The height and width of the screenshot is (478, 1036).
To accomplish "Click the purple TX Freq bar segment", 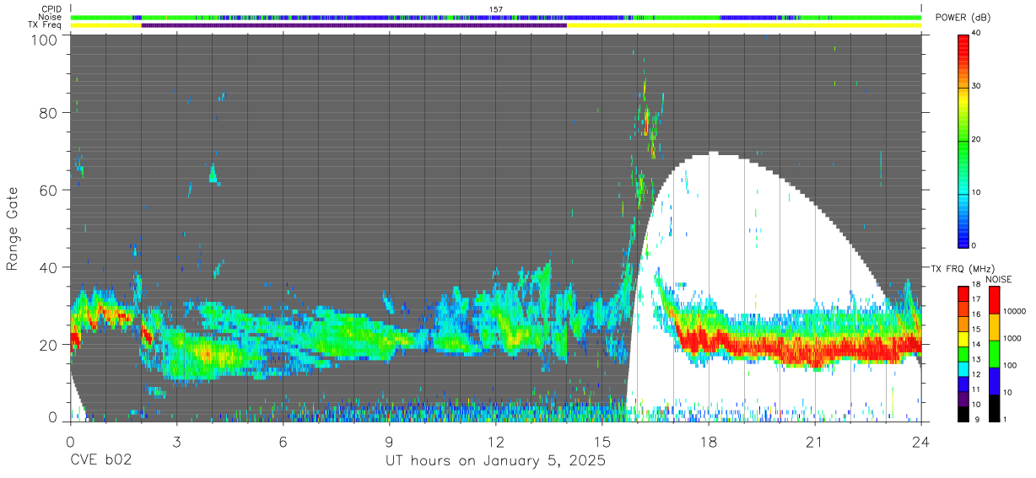I will (354, 25).
